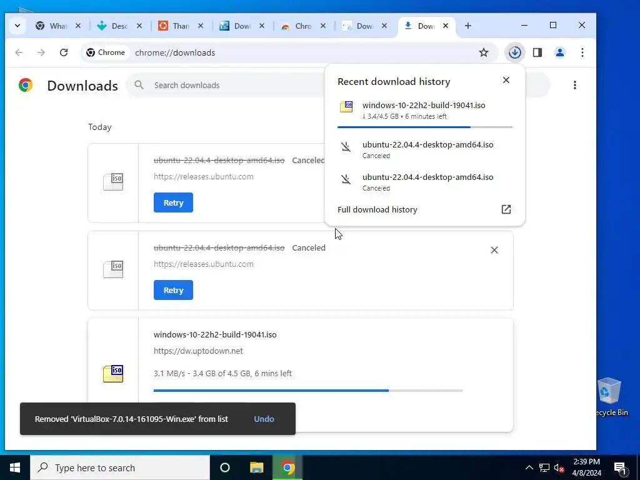Image resolution: width=640 pixels, height=480 pixels.
Task: Click the taskbar clock showing 2:39 PM
Action: coord(586,467)
